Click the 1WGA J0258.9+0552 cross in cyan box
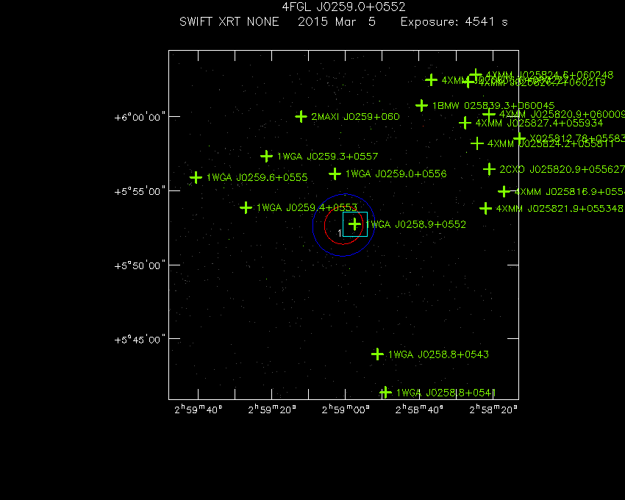The height and width of the screenshot is (500, 625). (354, 224)
